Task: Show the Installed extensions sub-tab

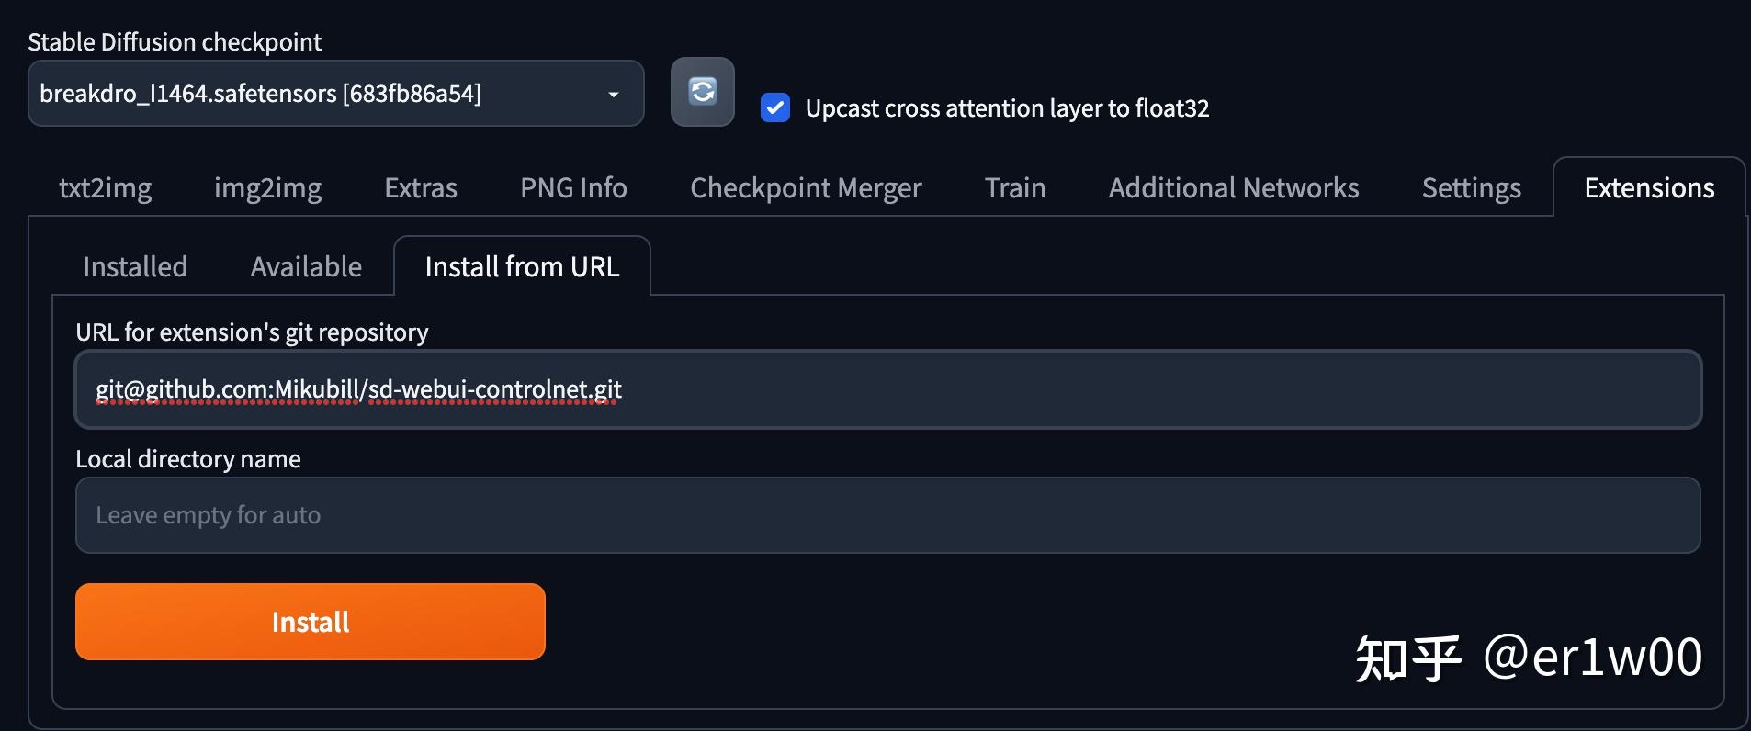Action: (135, 267)
